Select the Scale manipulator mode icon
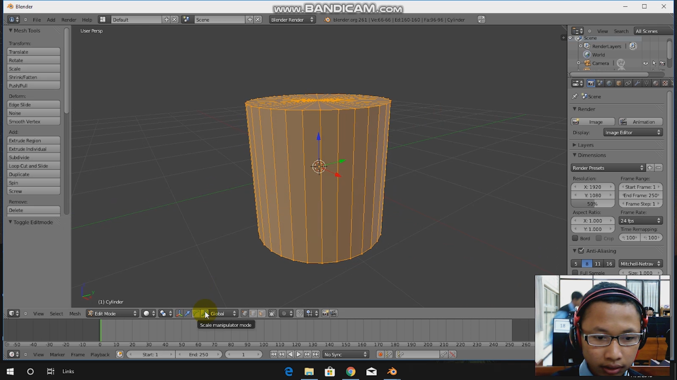This screenshot has width=677, height=380. click(205, 313)
